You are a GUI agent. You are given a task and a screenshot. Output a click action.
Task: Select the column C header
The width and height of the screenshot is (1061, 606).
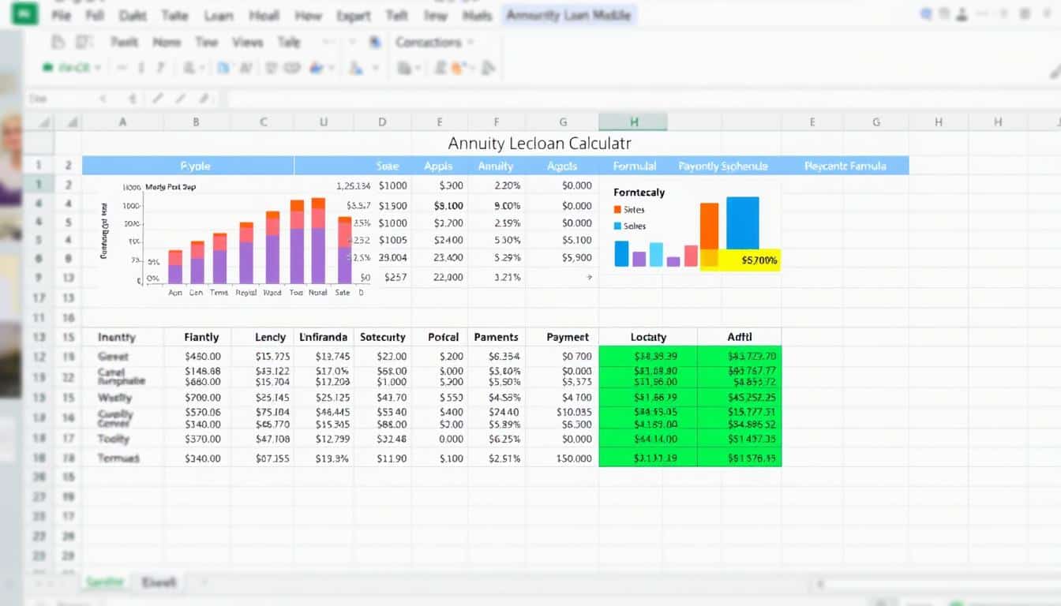tap(263, 122)
